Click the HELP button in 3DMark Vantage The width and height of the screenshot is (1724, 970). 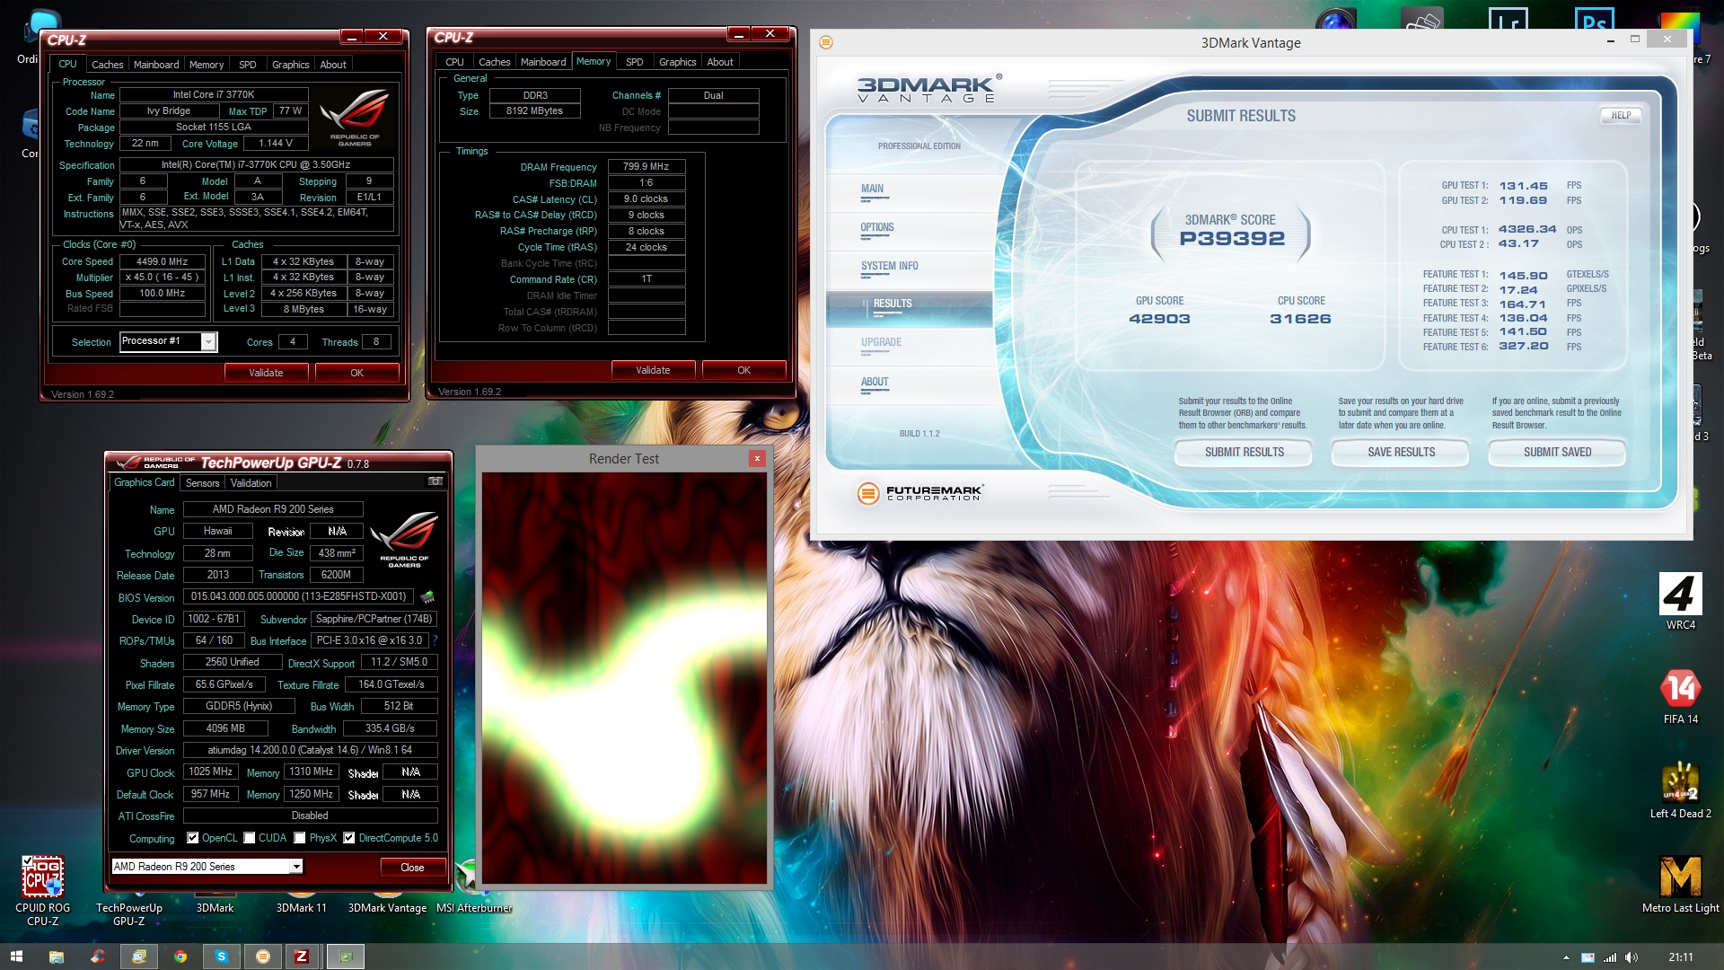pyautogui.click(x=1621, y=115)
